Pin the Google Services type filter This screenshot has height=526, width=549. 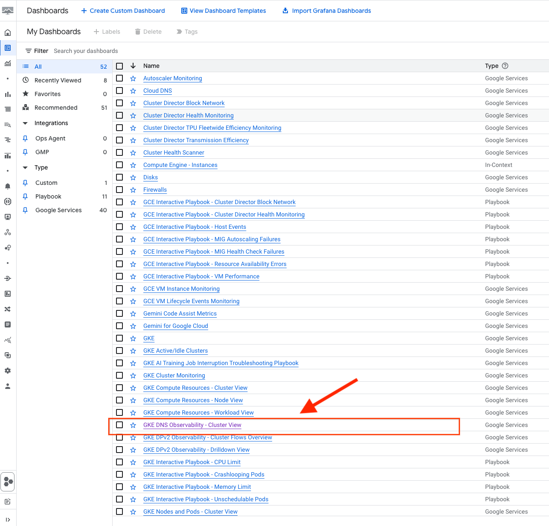25,210
